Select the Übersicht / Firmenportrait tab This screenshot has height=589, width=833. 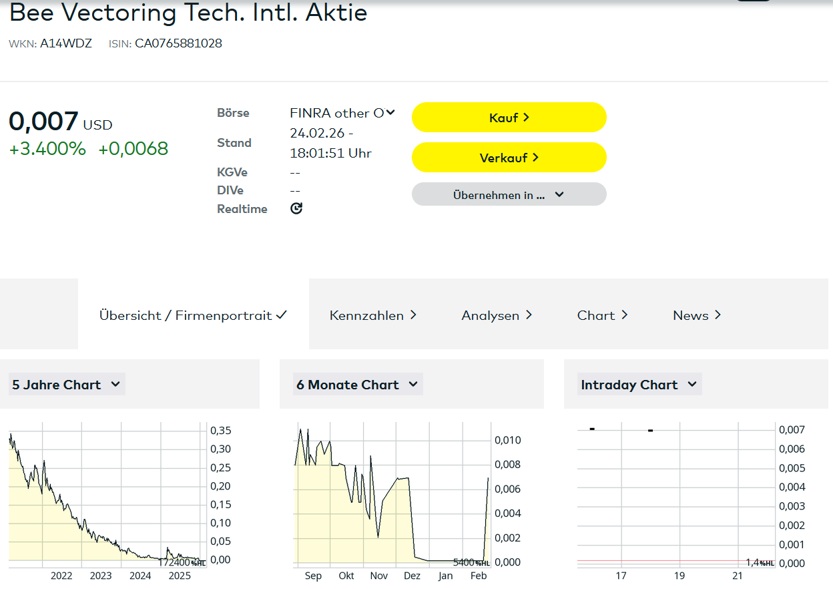(x=193, y=315)
